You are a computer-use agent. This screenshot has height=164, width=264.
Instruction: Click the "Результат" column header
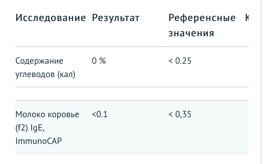115,18
